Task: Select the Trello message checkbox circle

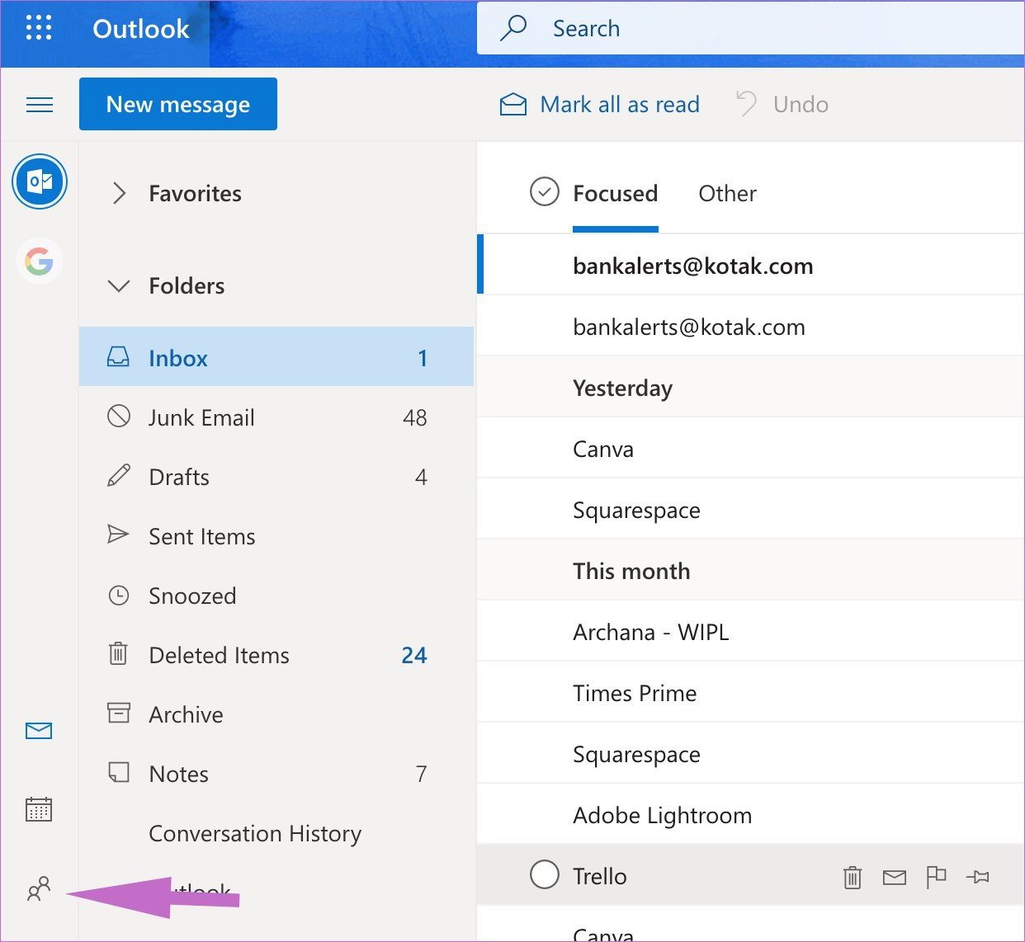Action: pyautogui.click(x=544, y=874)
